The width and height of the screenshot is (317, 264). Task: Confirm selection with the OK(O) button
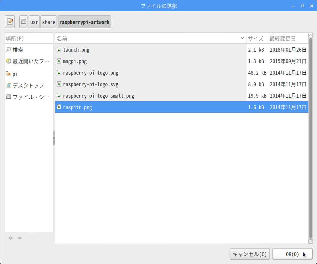tap(292, 254)
